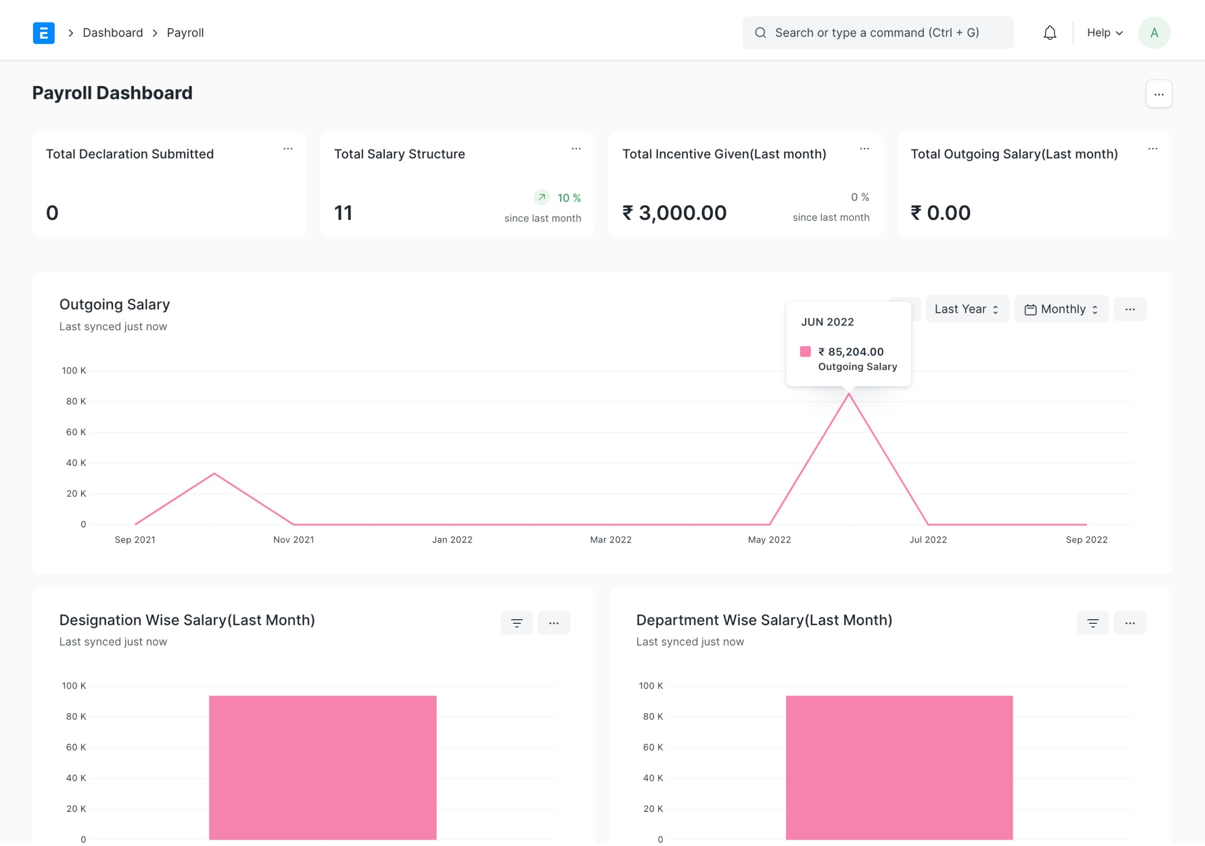Open Total Declaration Submitted card options
Screen dimensions: 1205x846
288,149
